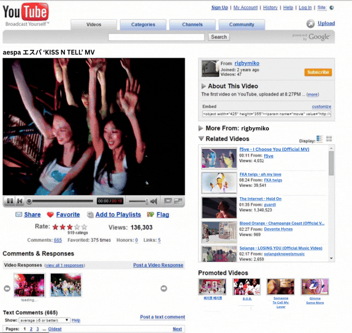Rate video four stars
The height and width of the screenshot is (333, 352).
77,227
